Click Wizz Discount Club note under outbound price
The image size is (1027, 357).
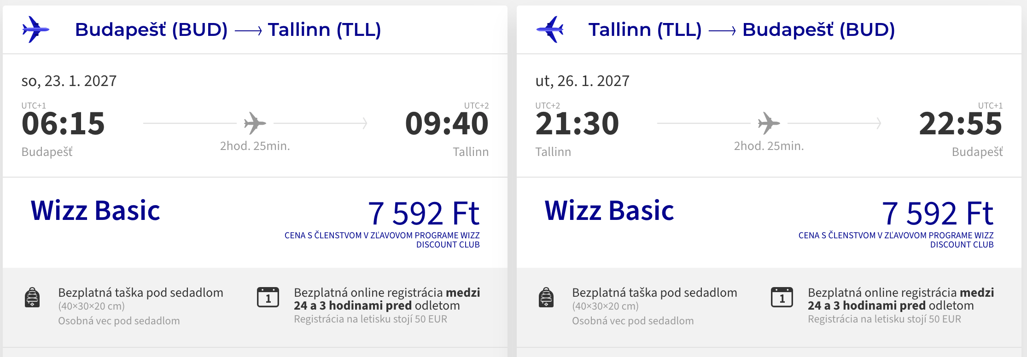[x=382, y=240]
